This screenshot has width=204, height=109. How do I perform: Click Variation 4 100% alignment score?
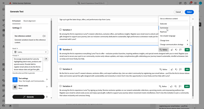tap(187, 86)
